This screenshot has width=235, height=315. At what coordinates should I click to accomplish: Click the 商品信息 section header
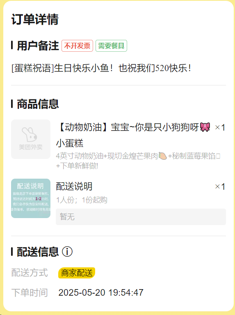click(38, 104)
